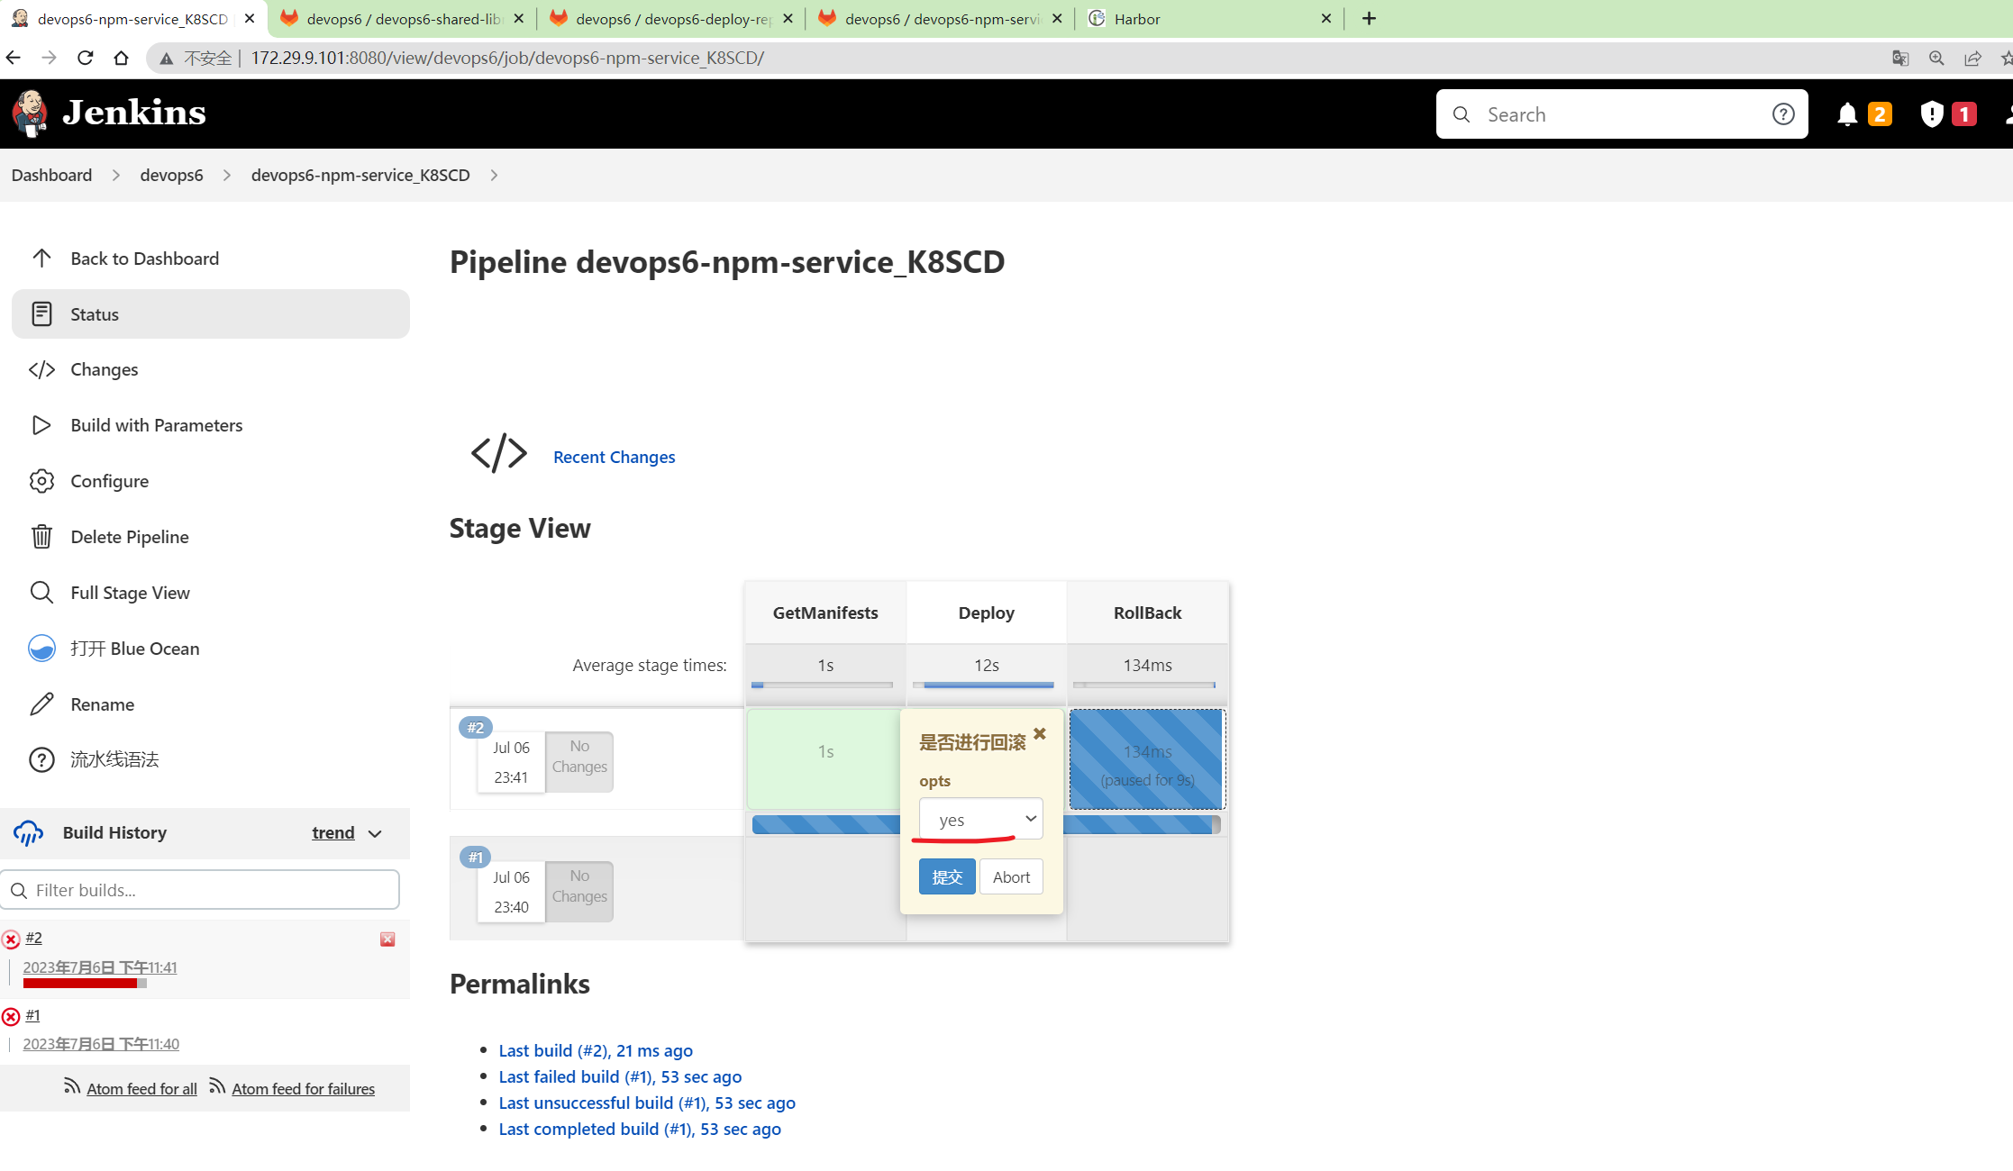Open the Recent Changes link
The height and width of the screenshot is (1171, 2013).
pos(614,457)
